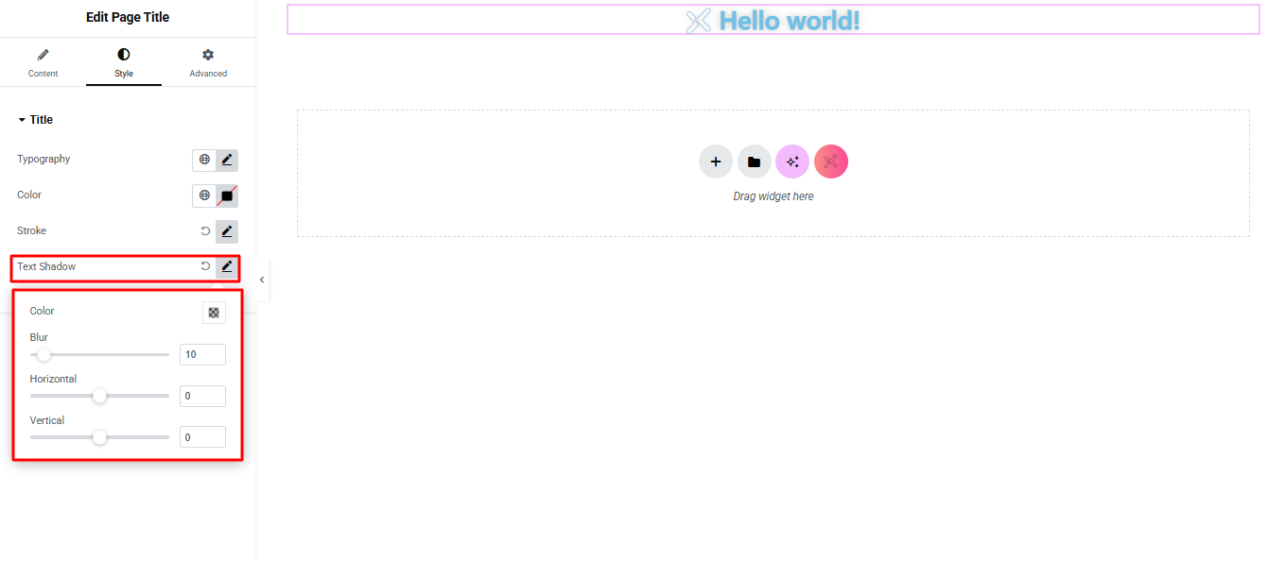The width and height of the screenshot is (1286, 561).
Task: Click the Horizontal slider handle
Action: [x=99, y=396]
